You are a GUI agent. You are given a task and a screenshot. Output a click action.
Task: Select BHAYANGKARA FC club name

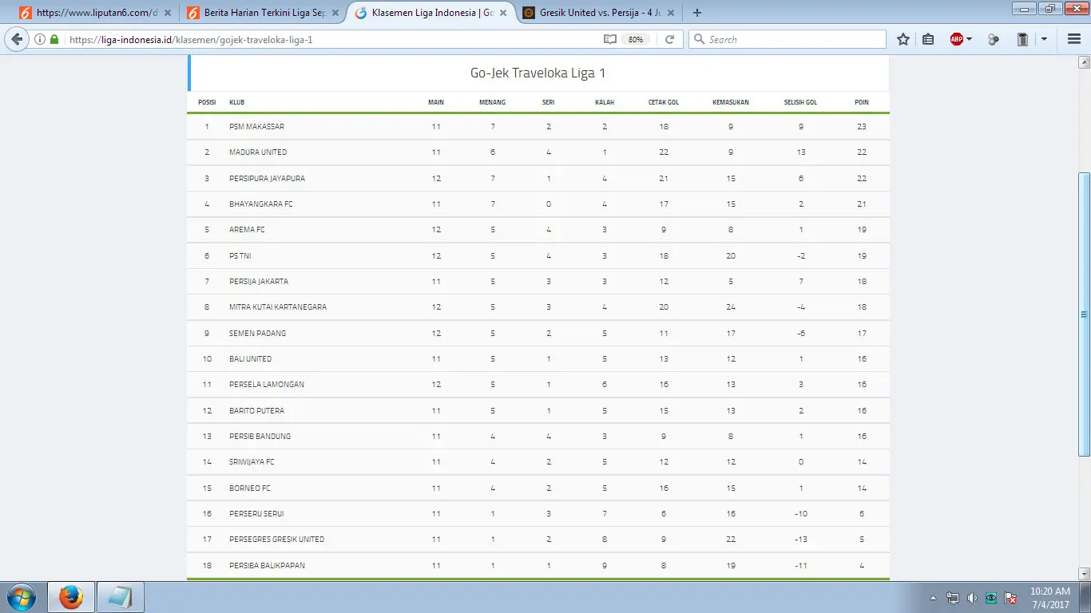click(261, 204)
